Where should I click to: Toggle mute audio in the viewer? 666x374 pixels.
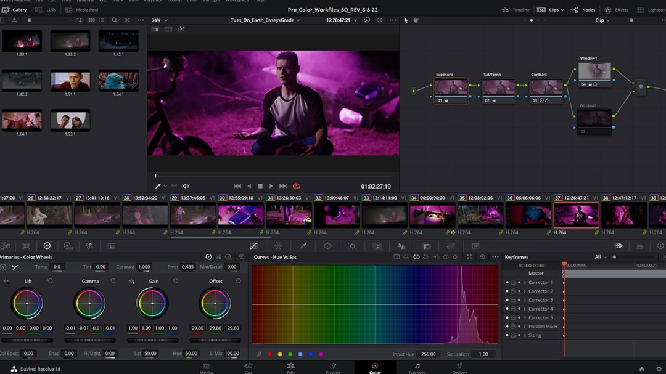[x=186, y=186]
